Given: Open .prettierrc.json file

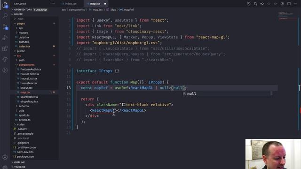Looking at the screenshot, I should 26,147.
